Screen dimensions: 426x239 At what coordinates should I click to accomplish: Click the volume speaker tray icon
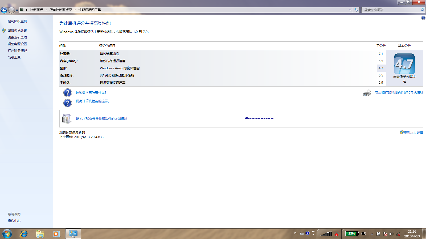(x=391, y=234)
